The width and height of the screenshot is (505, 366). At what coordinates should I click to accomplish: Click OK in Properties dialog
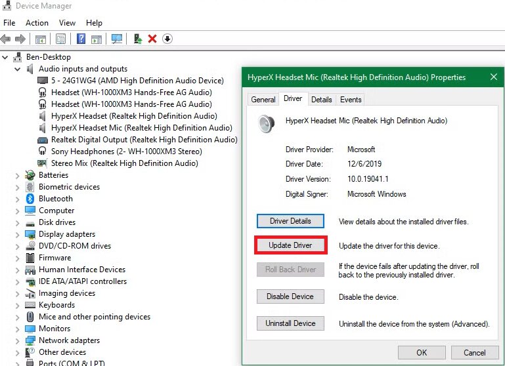click(x=422, y=353)
